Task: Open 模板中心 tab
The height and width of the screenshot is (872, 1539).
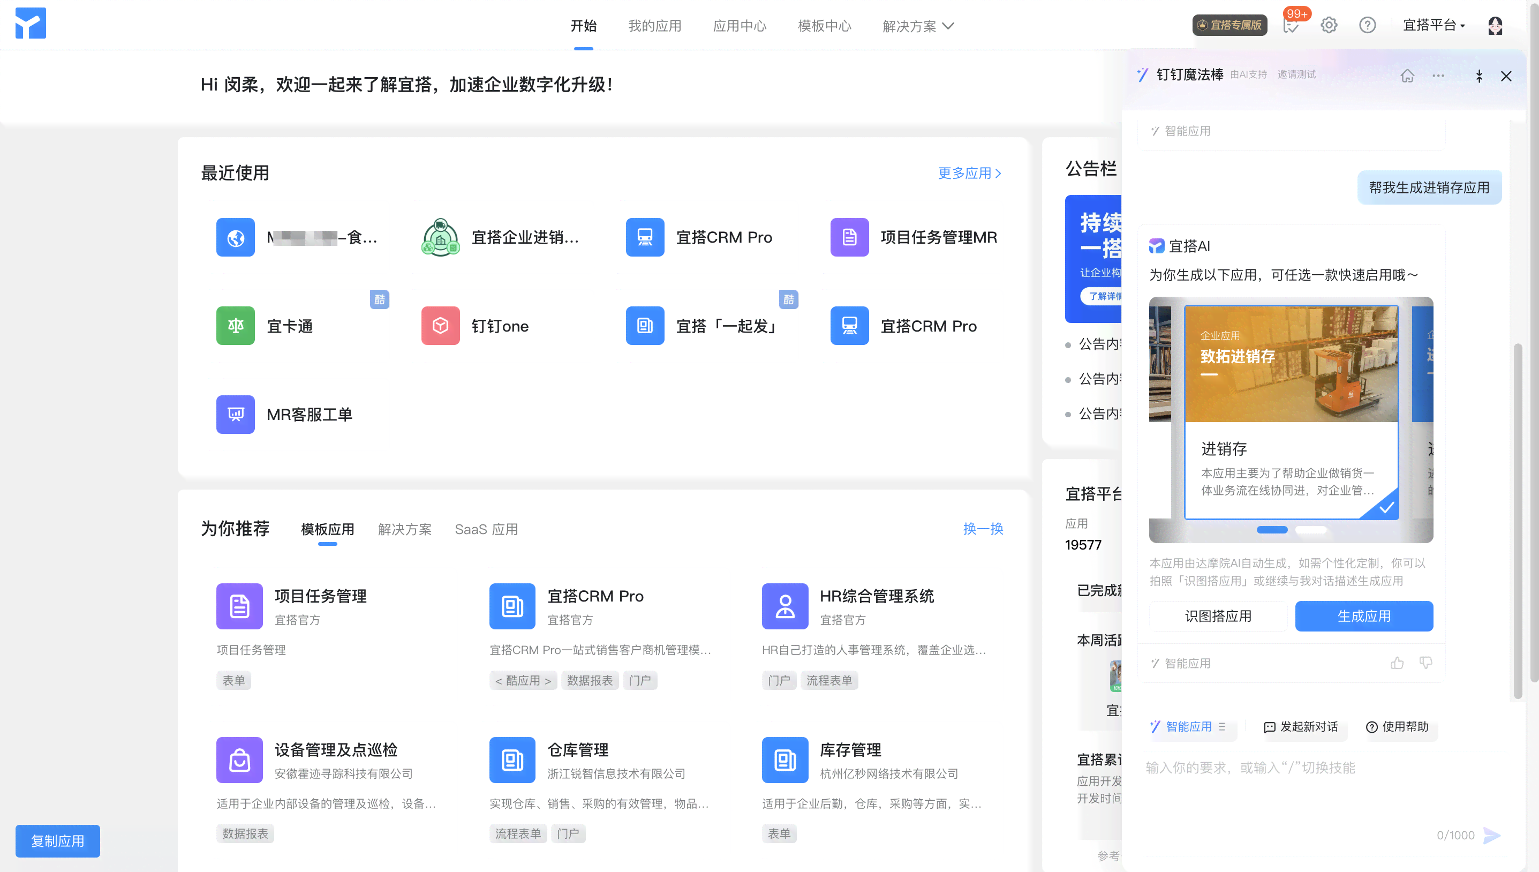Action: [x=824, y=26]
